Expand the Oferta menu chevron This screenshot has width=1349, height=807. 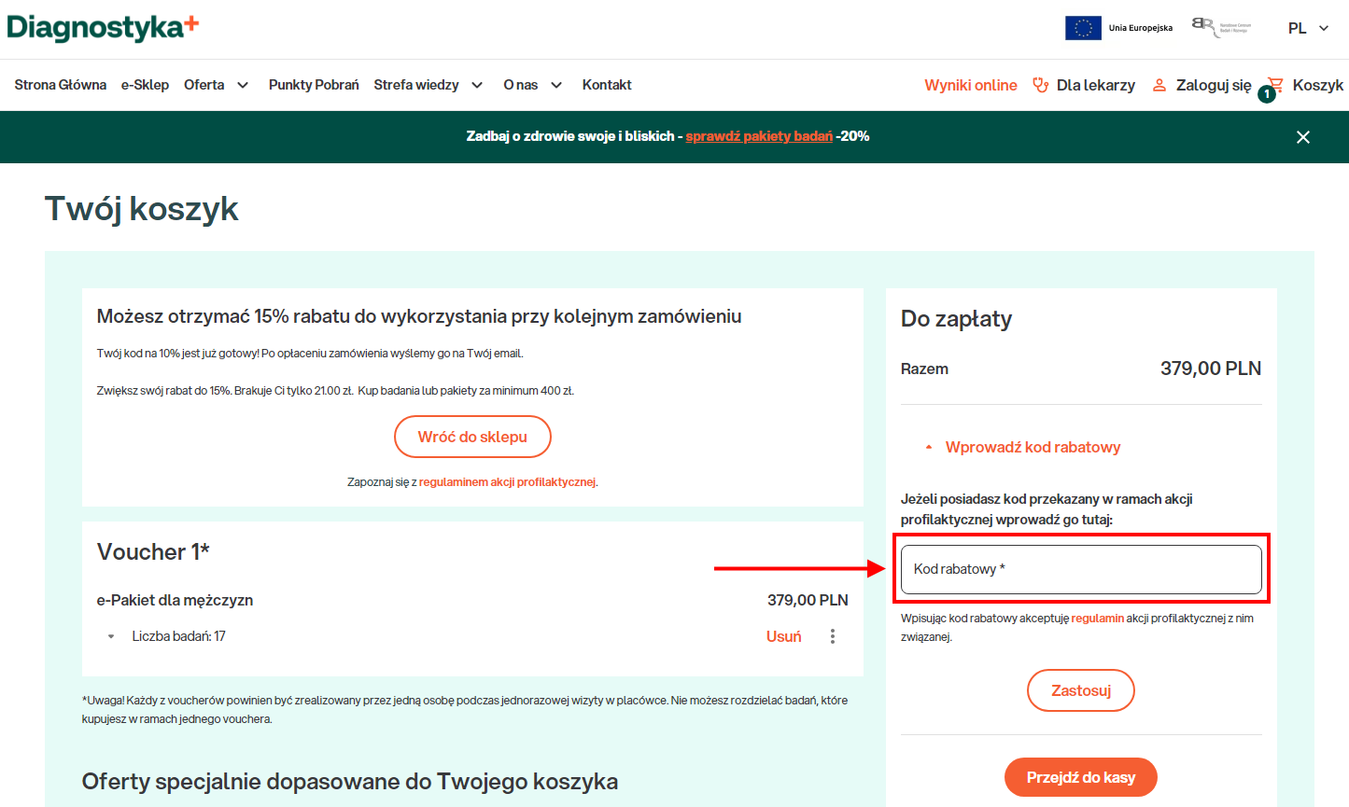point(243,85)
